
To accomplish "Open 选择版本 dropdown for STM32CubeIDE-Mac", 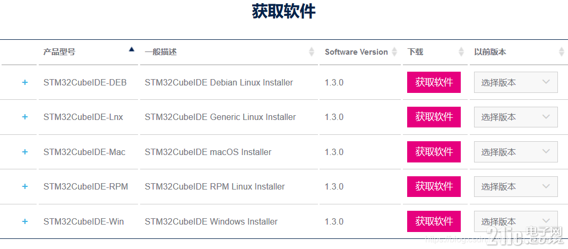I will [516, 152].
